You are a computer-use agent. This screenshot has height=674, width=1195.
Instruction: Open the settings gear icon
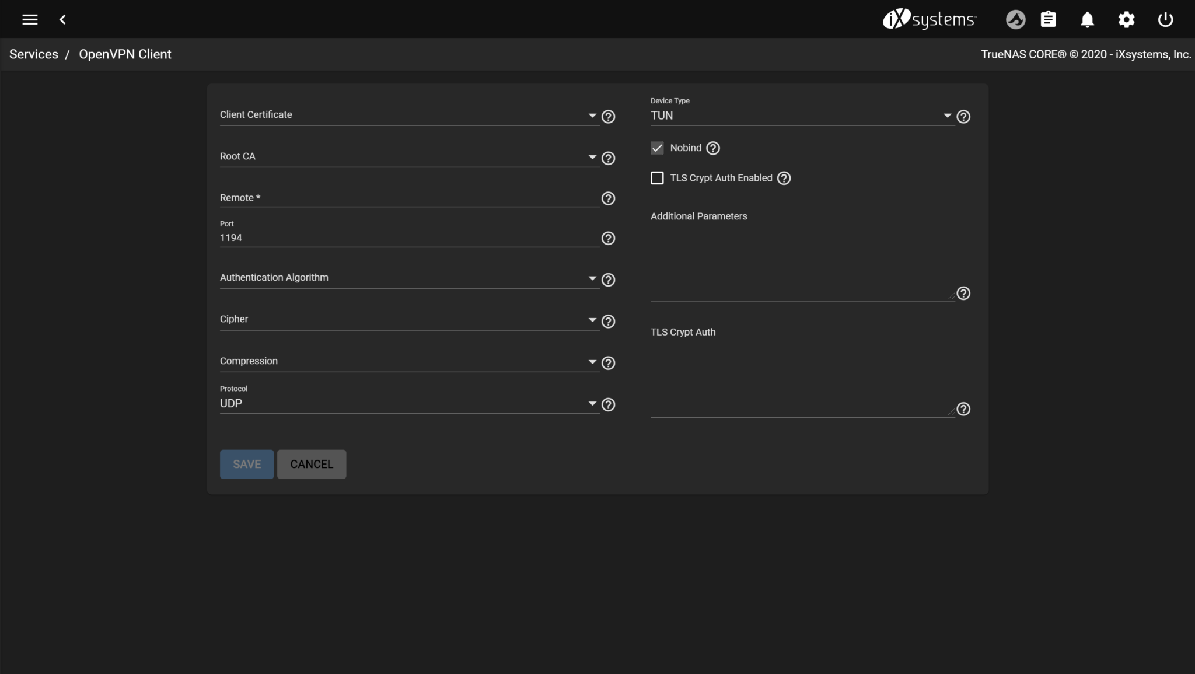click(1126, 19)
